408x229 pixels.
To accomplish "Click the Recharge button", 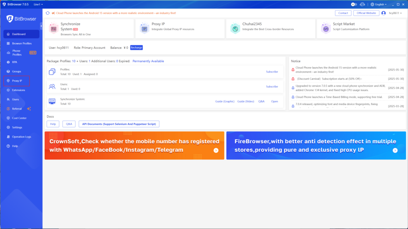I will pos(136,48).
